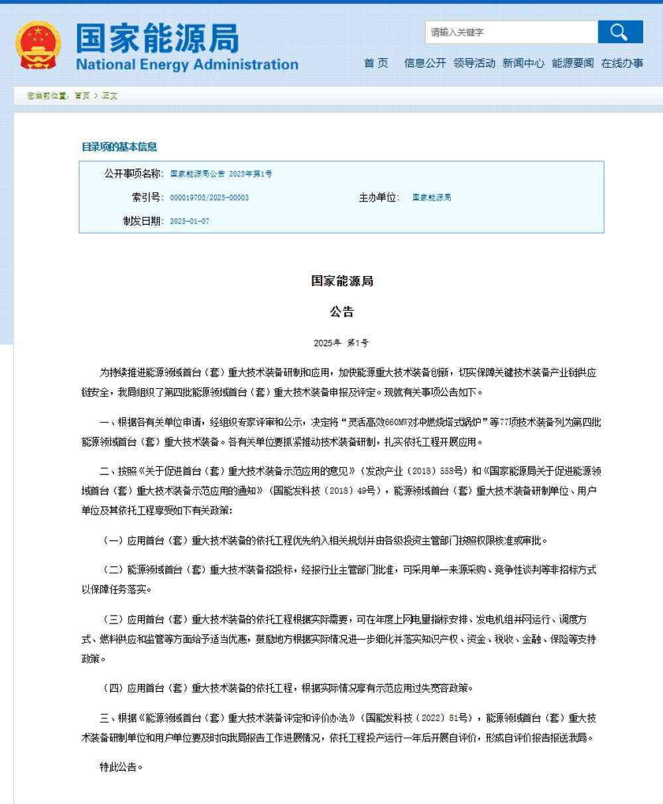Focus the keyword search input field
The image size is (663, 804).
pyautogui.click(x=511, y=32)
